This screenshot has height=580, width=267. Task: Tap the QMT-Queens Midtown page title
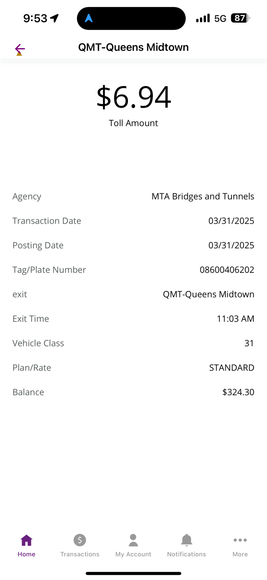click(x=133, y=47)
